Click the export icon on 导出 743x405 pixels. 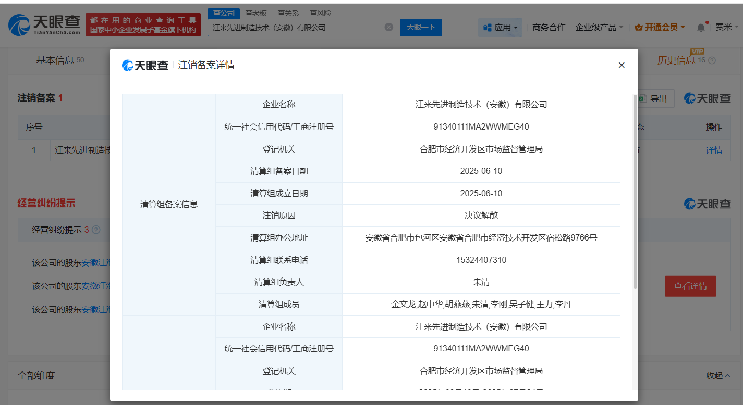643,98
